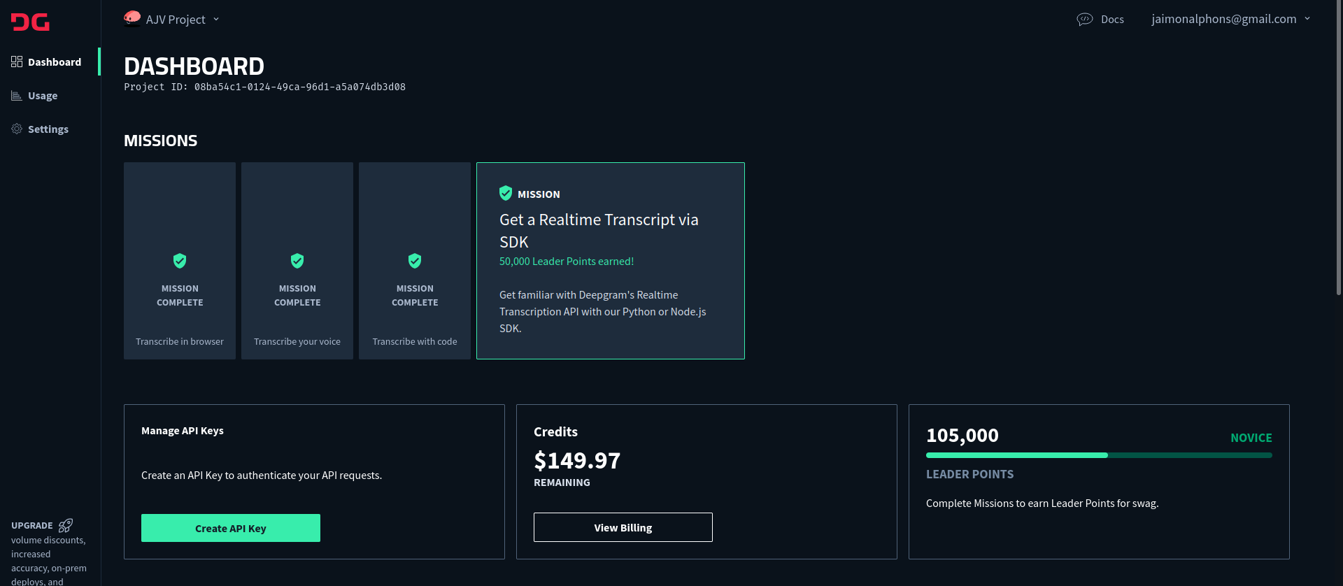Go to the Usage page
Screen dimensions: 1343x586
point(50,95)
